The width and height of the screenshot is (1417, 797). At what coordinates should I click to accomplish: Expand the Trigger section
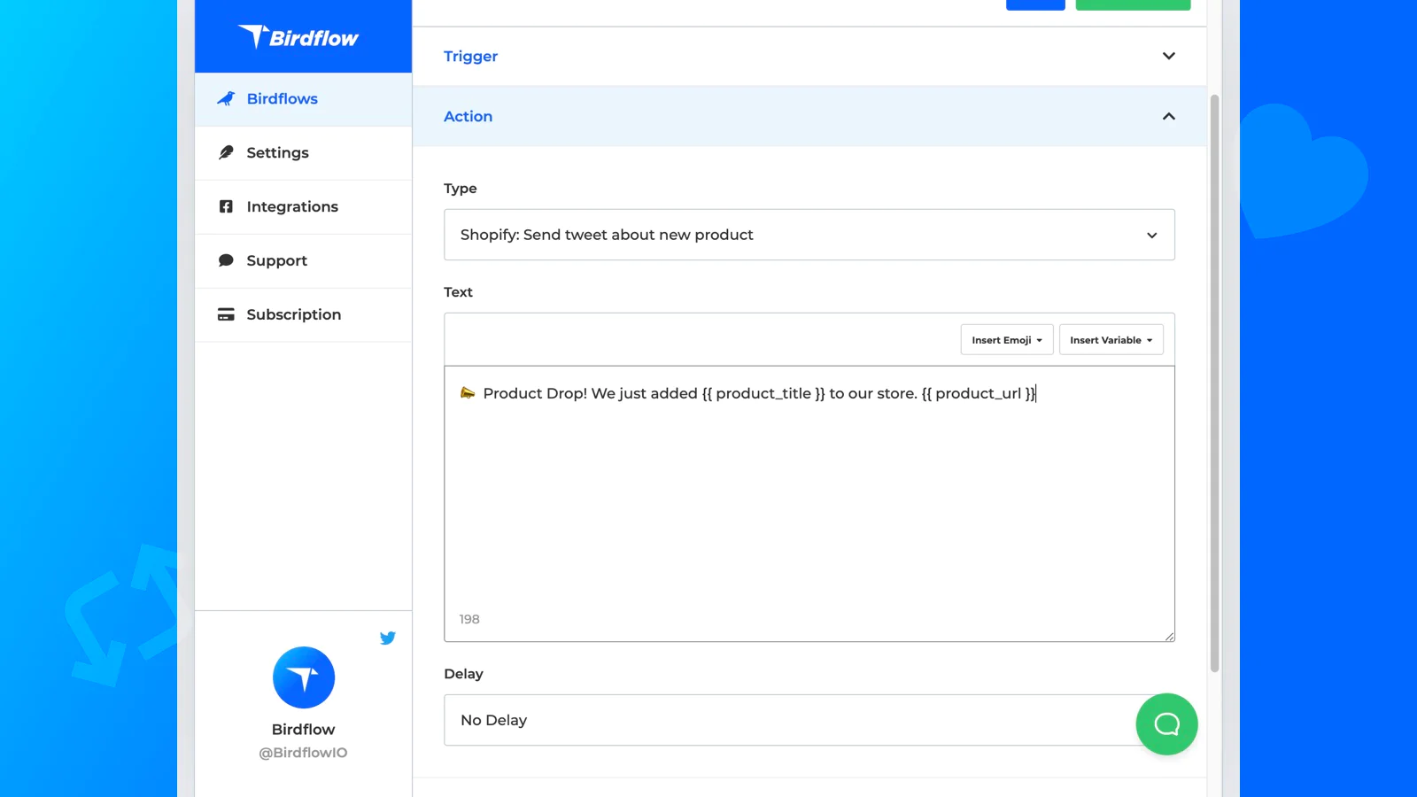point(809,56)
